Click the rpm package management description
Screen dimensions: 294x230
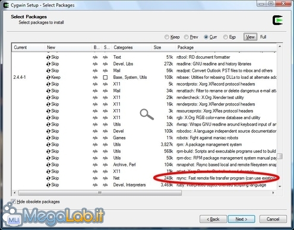[209, 145]
